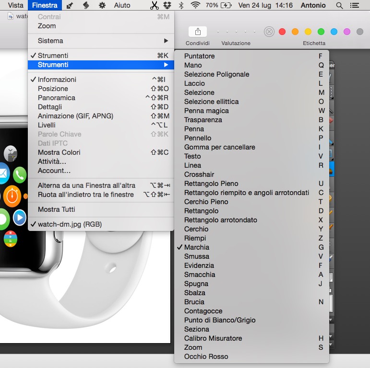Select the Selezione Poligonale tool
370x368 pixels.
click(251, 74)
